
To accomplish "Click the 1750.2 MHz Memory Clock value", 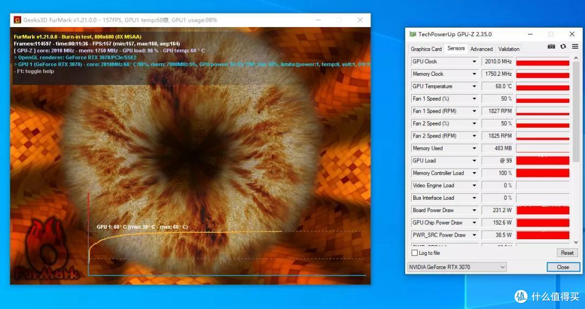I will point(498,74).
